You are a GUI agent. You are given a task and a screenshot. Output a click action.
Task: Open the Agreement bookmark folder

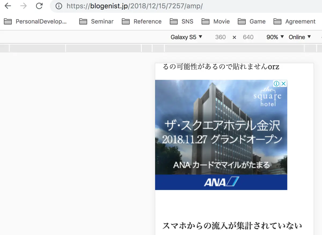(x=295, y=21)
